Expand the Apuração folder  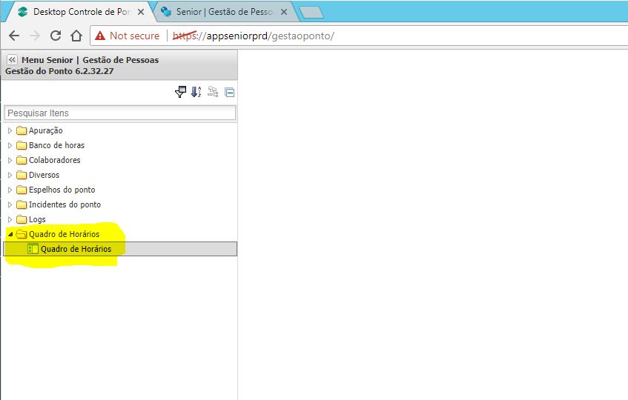coord(10,130)
